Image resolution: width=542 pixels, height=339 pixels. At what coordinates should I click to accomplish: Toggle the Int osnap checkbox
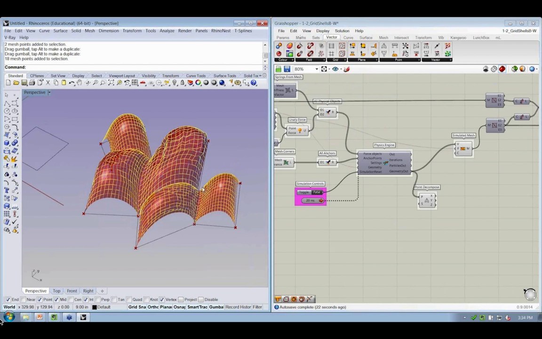pos(85,299)
